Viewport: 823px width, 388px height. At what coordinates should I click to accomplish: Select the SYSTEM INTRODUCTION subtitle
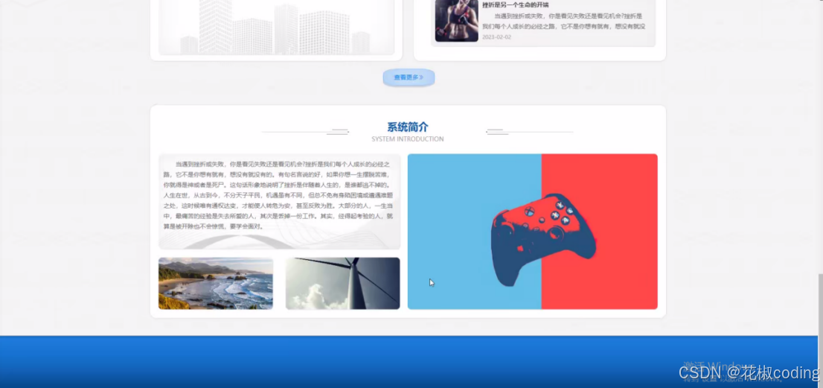[x=408, y=139]
